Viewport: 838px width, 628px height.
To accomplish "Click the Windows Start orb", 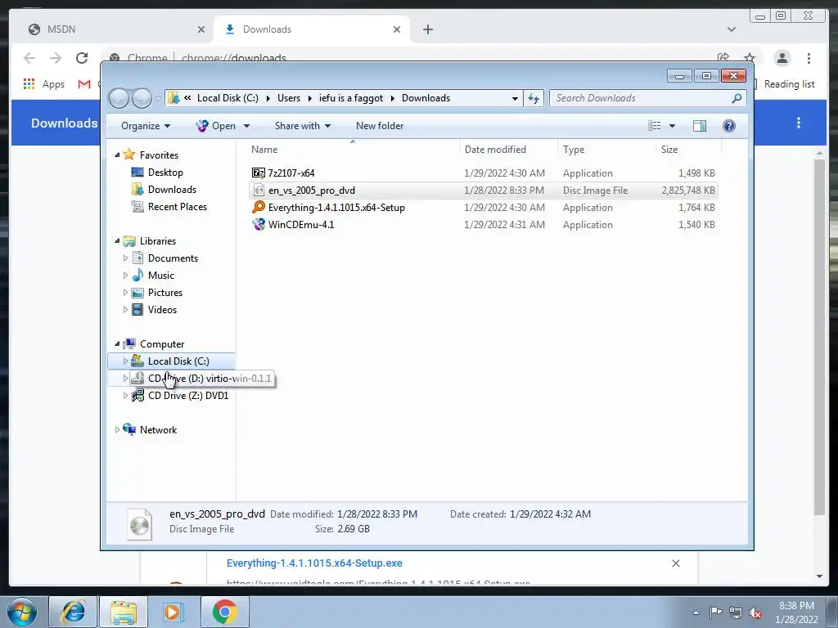I will [22, 612].
